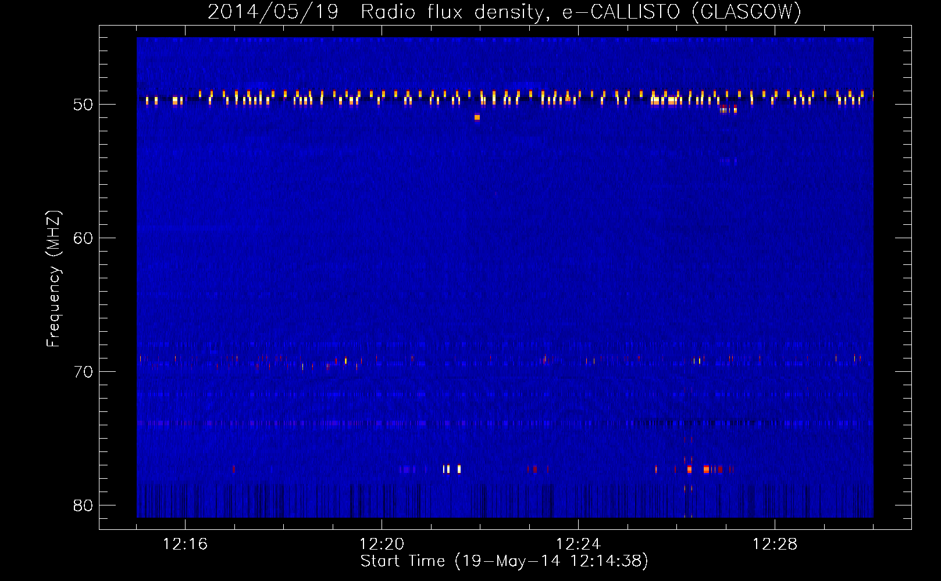Click the isolated orange burst just below 50 MHz near 12:22
The image size is (941, 581).
[x=477, y=117]
